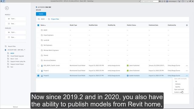The height and width of the screenshot is (109, 194).
Task: Click the BNIM breadcrumb link
Action: click(43, 19)
